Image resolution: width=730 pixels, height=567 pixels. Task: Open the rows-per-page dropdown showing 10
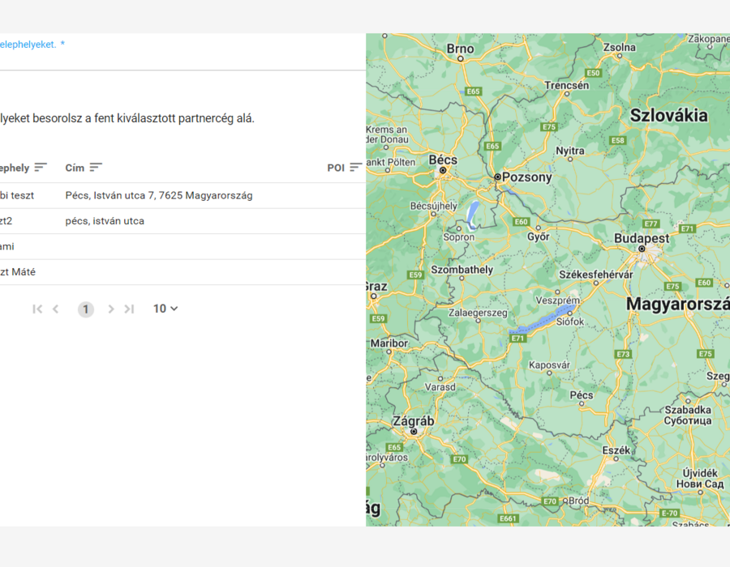pyautogui.click(x=165, y=309)
